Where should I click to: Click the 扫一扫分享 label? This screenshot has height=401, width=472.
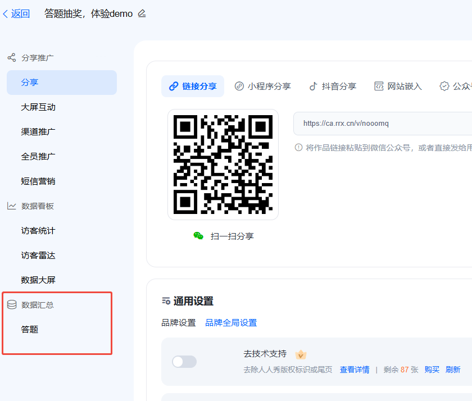pos(232,236)
